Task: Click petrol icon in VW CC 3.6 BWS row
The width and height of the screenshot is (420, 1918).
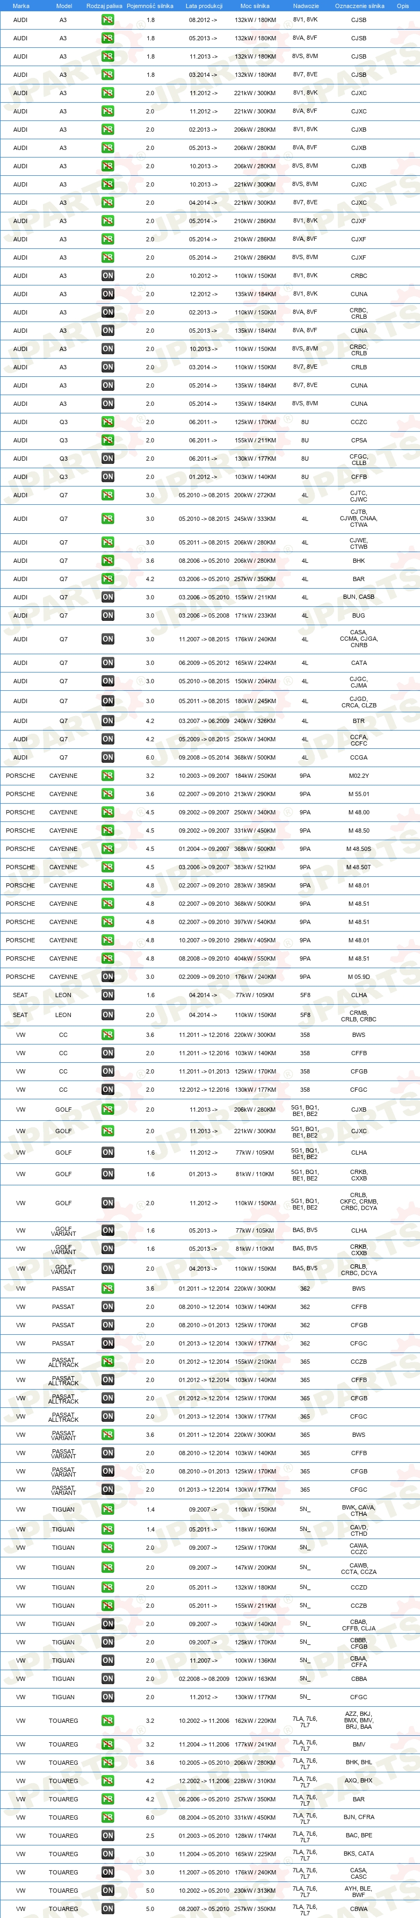Action: (108, 1035)
